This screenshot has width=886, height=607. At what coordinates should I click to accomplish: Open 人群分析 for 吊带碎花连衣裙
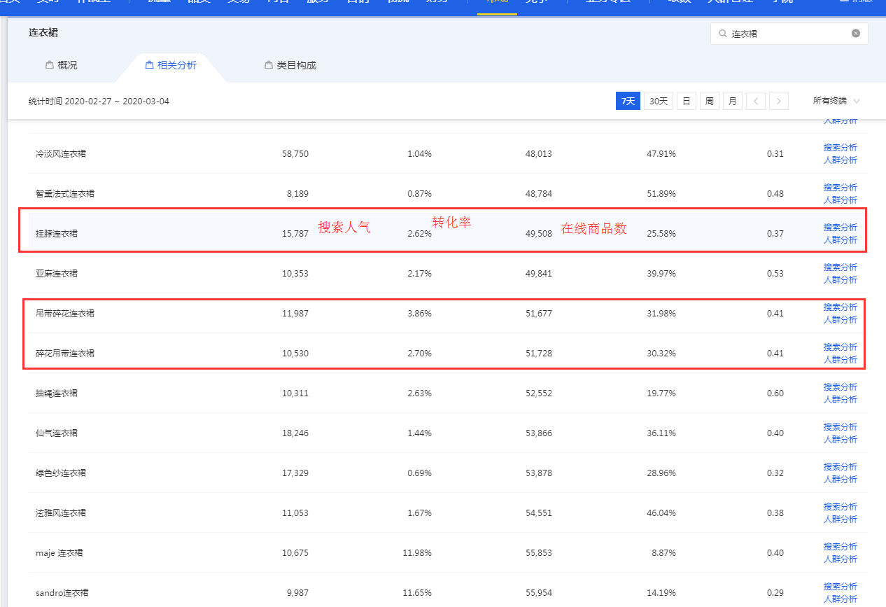840,320
